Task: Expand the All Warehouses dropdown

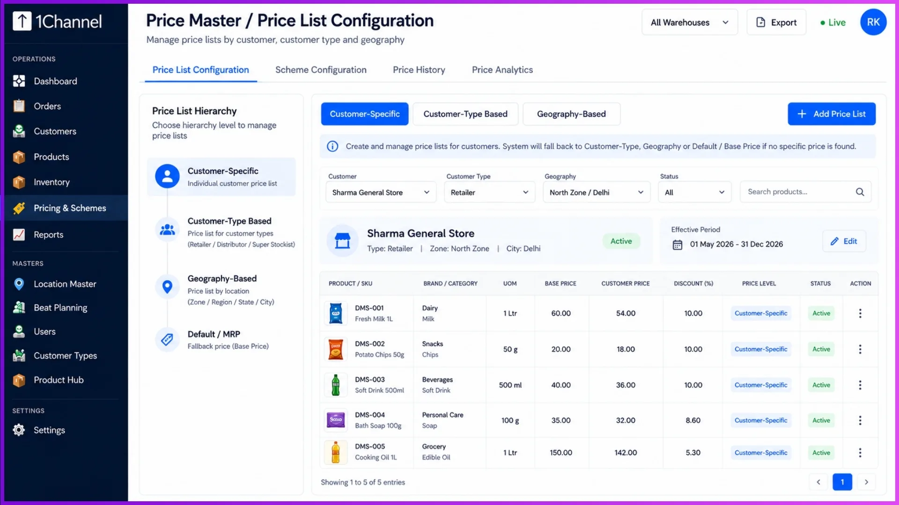Action: pos(690,22)
